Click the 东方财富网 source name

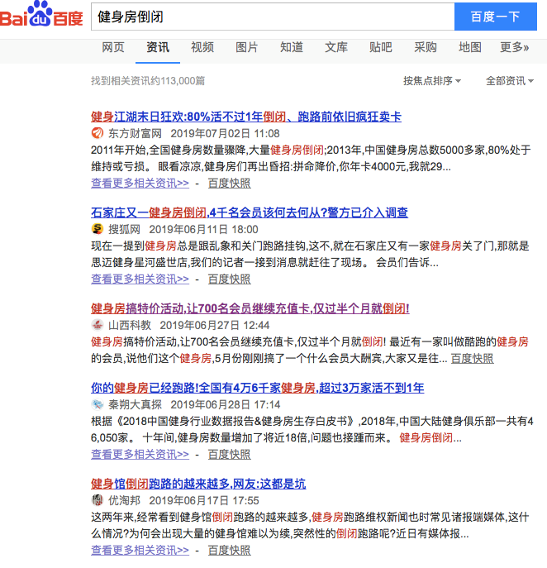pyautogui.click(x=135, y=133)
